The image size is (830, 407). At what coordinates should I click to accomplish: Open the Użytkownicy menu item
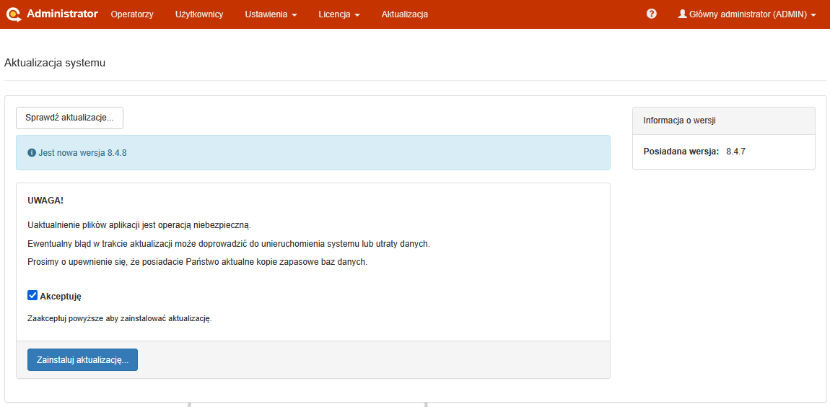(x=199, y=14)
